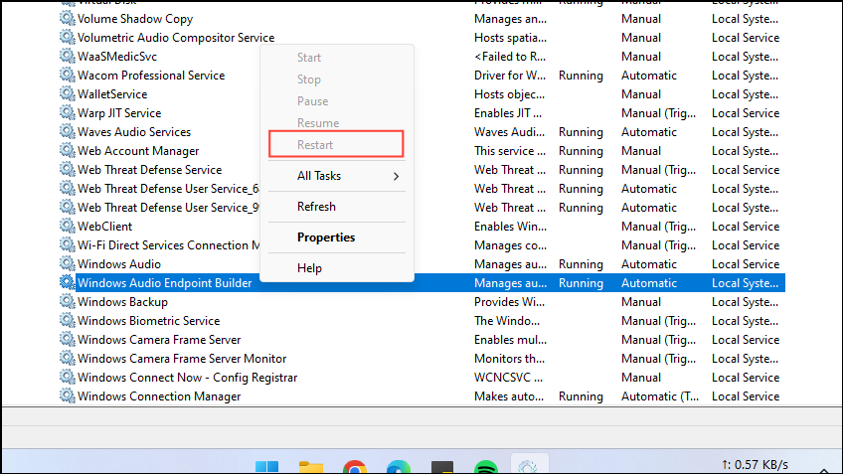The width and height of the screenshot is (843, 474).
Task: Click the gear icon beside Windows Connect Now
Action: pos(67,378)
